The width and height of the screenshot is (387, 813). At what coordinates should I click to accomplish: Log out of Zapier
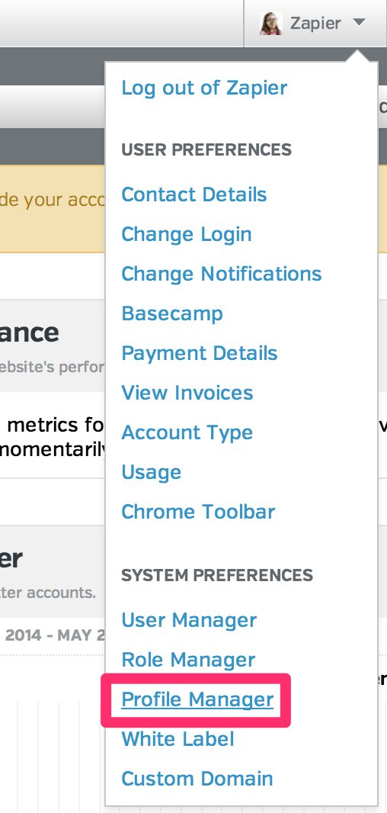point(204,88)
